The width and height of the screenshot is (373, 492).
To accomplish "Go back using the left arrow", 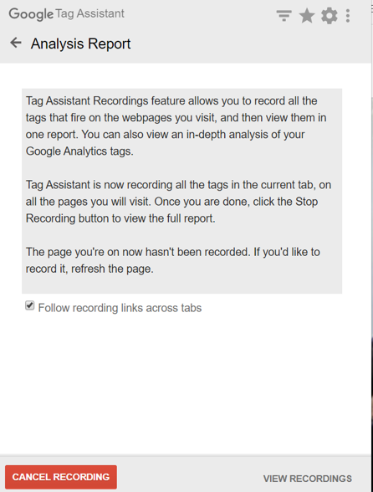I will (16, 43).
